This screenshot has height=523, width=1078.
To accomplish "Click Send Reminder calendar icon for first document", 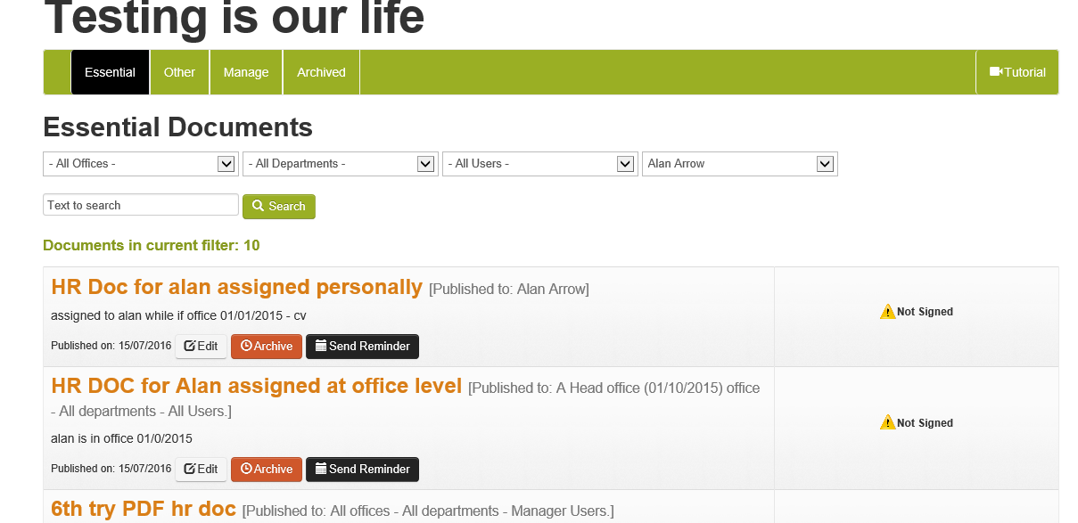I will [x=321, y=346].
